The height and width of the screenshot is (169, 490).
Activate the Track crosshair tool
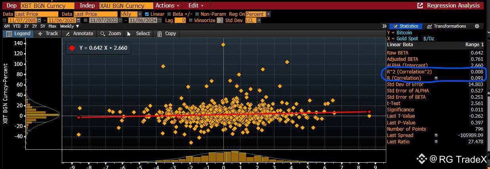40,34
